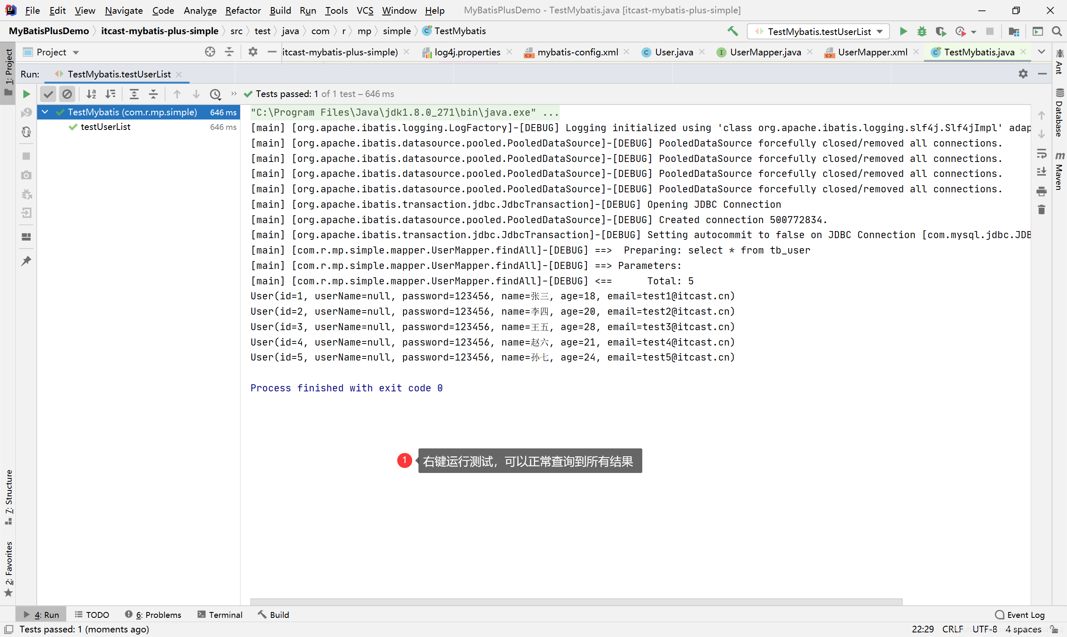Open the Terminal tool window
This screenshot has width=1067, height=637.
tap(220, 615)
